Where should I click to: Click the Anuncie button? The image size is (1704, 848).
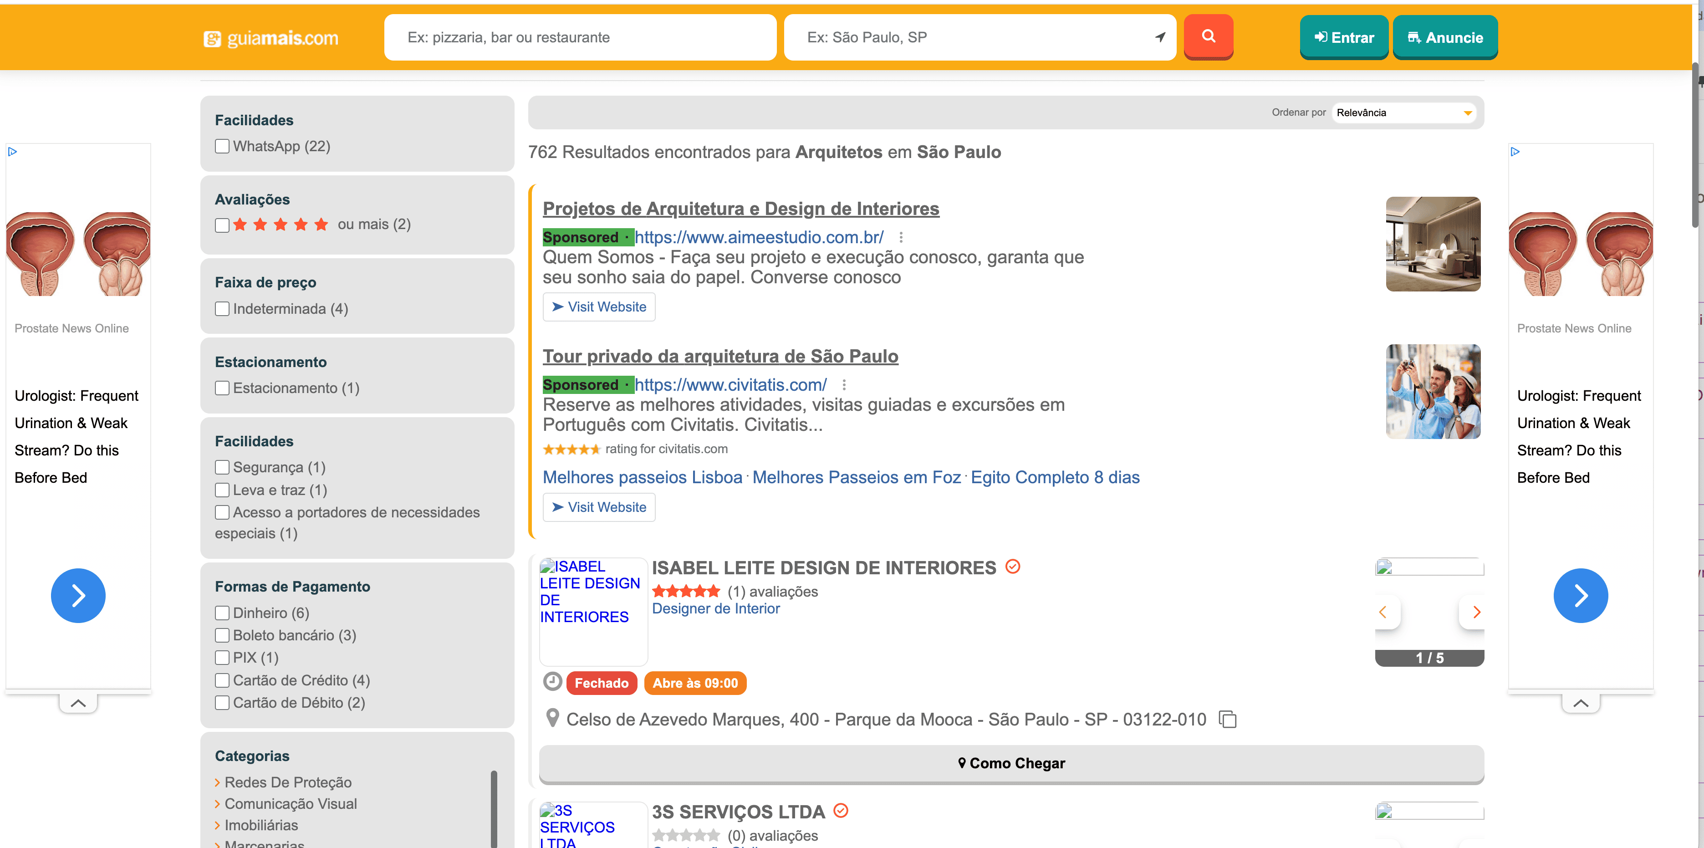tap(1445, 38)
